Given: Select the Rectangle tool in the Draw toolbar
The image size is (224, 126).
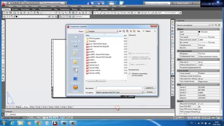Looking at the screenshot, I should point(3,34).
